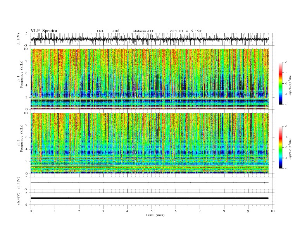Click the "4" kHz tick on ch.2 frequency axis

click(27, 149)
